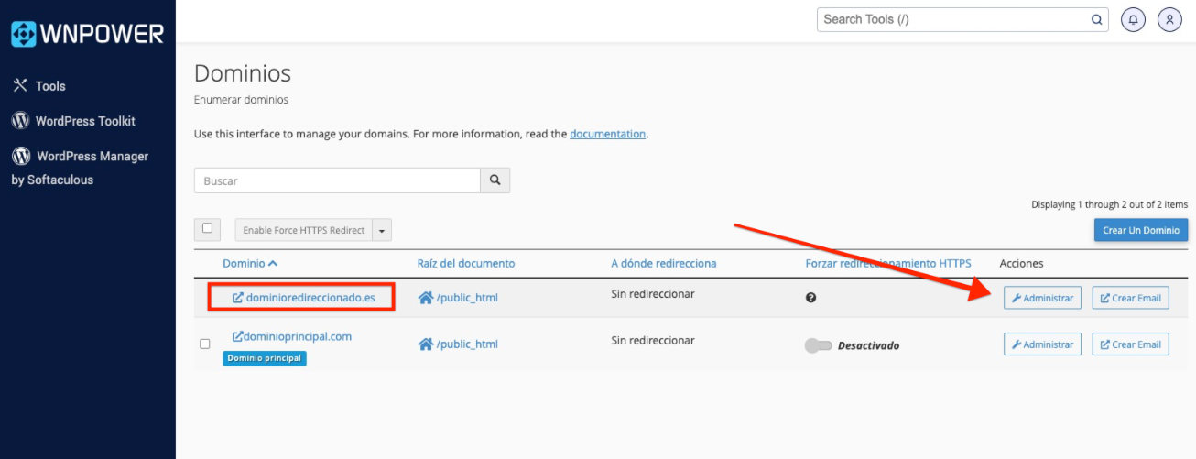The width and height of the screenshot is (1196, 459).
Task: Click Crear Email for dominioredireccionado.es
Action: (x=1130, y=298)
